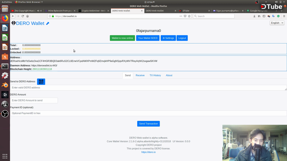Viewport: 287px width, 161px height.
Task: Open the Firefox library icon
Action: pos(259,16)
